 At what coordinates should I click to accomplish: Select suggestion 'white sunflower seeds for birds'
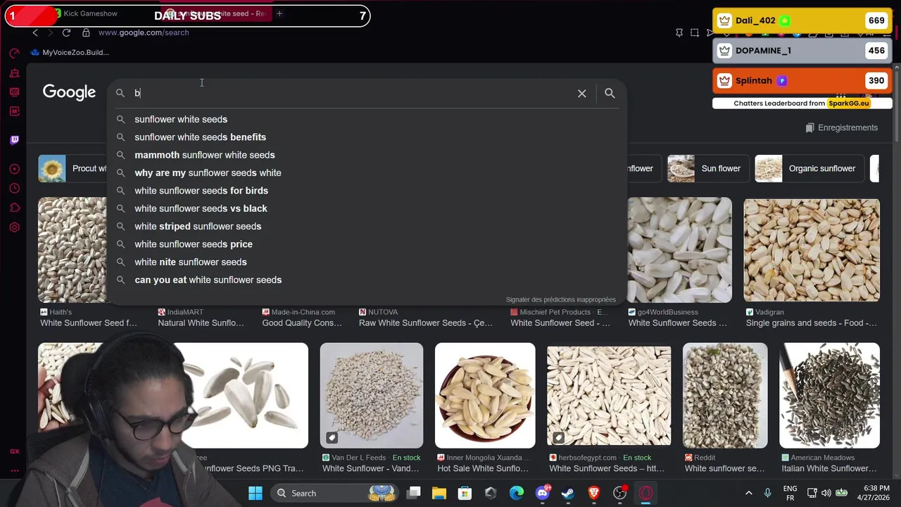tap(366, 191)
